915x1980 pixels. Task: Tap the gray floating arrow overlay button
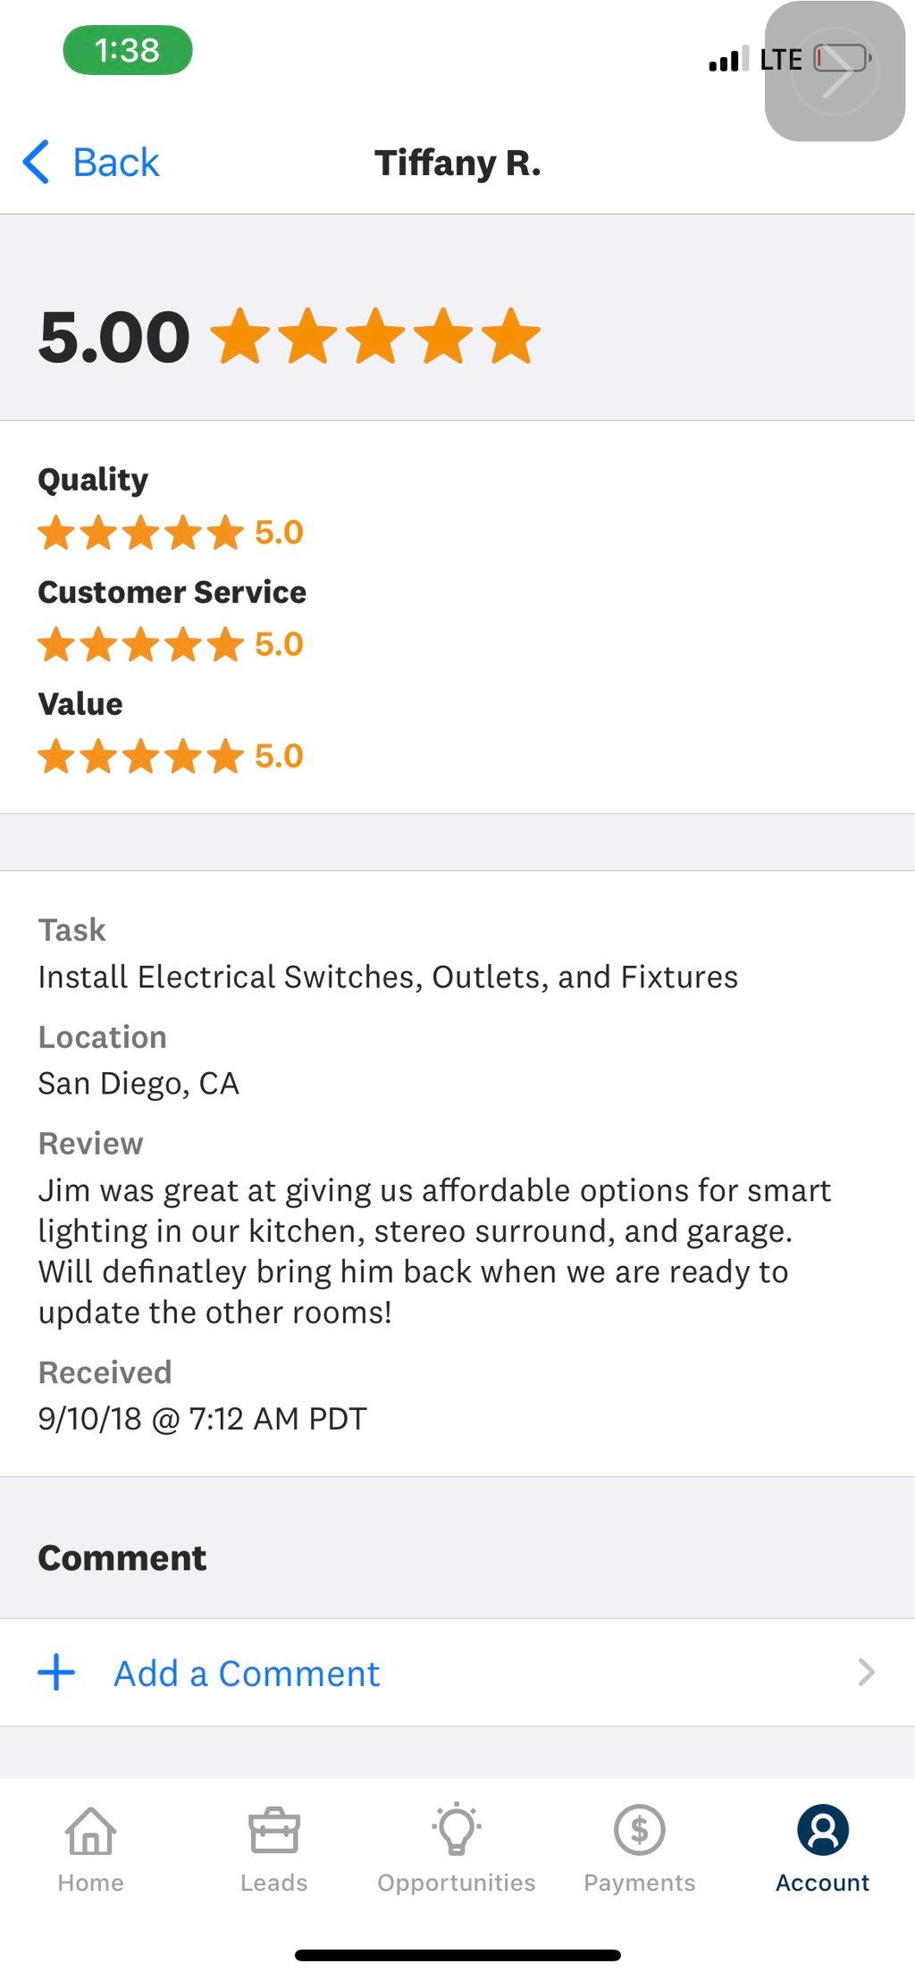pos(835,73)
